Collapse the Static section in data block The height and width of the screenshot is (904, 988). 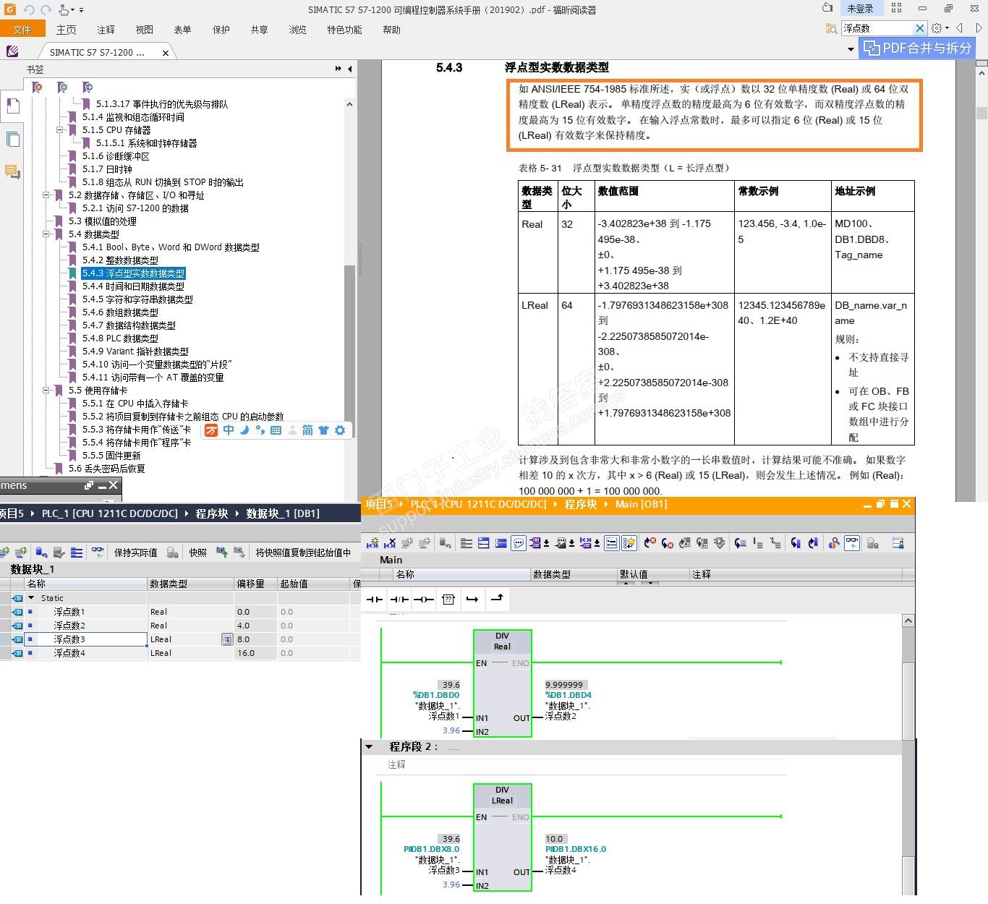(31, 598)
